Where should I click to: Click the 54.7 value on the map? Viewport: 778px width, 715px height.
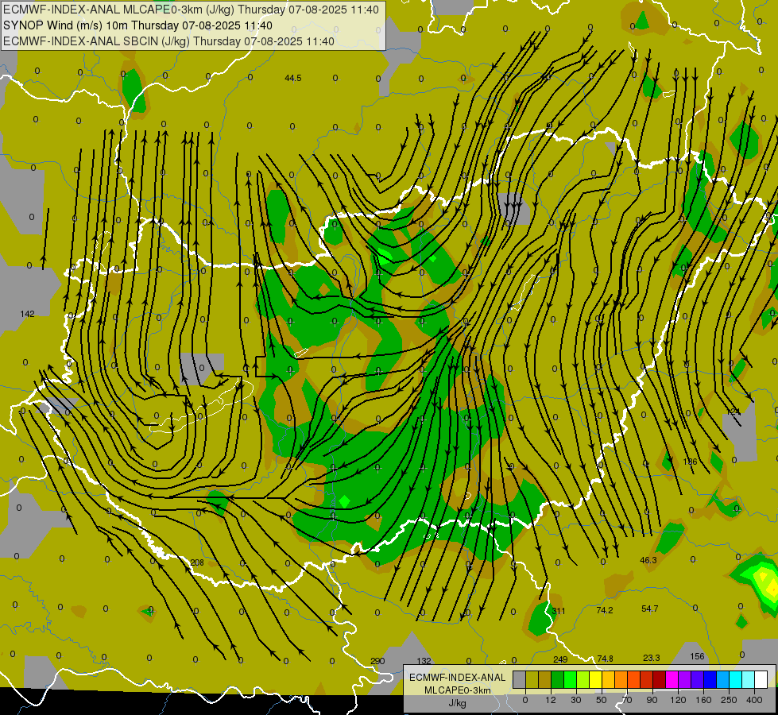649,609
